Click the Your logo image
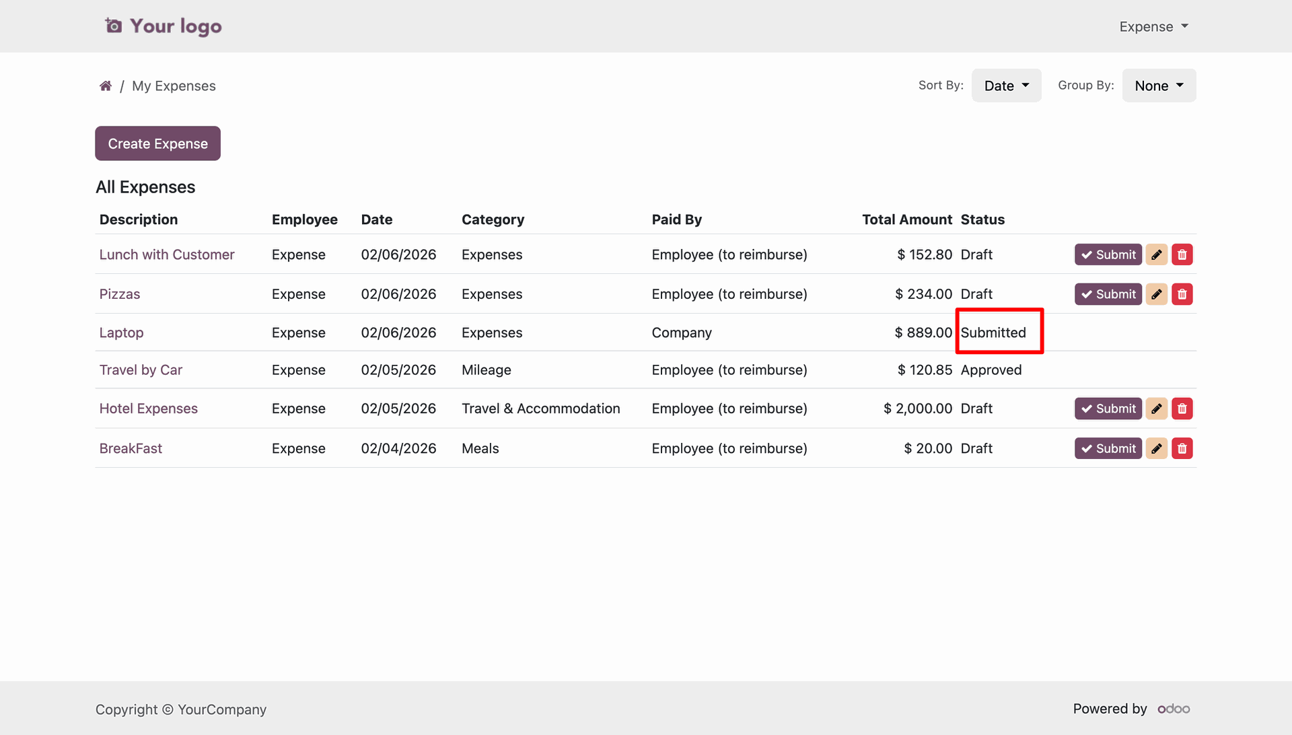 click(x=163, y=26)
